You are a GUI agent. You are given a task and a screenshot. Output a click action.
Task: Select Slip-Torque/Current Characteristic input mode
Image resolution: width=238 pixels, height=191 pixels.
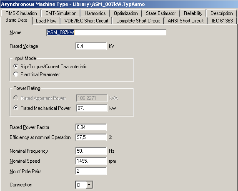pyautogui.click(x=16, y=66)
